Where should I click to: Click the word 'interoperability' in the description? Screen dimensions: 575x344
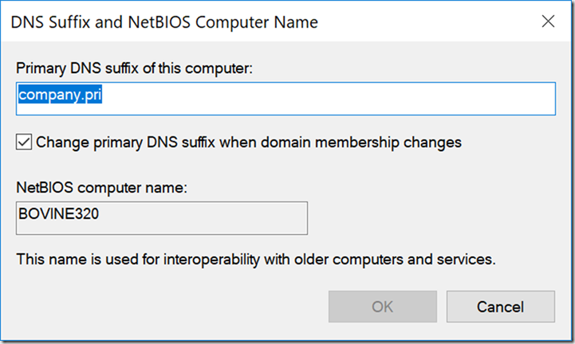(x=211, y=260)
